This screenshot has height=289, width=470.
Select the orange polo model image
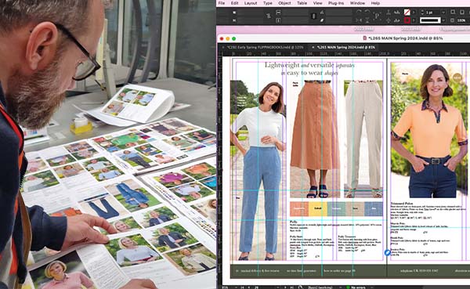428,131
